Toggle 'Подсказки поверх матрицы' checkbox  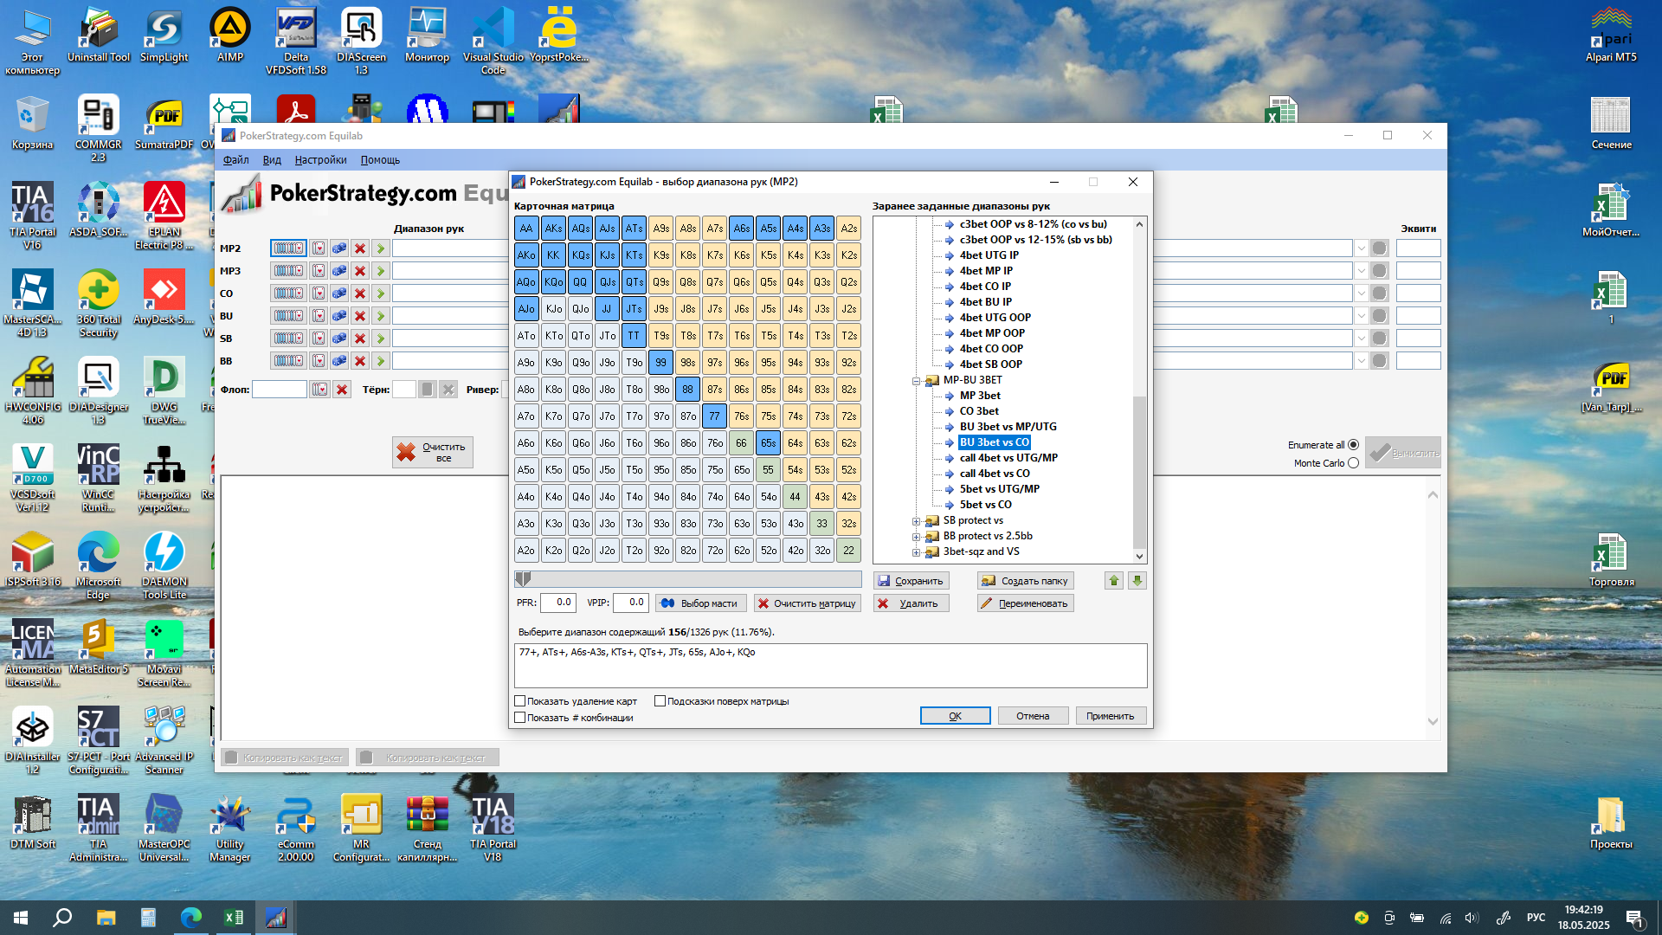click(x=660, y=701)
